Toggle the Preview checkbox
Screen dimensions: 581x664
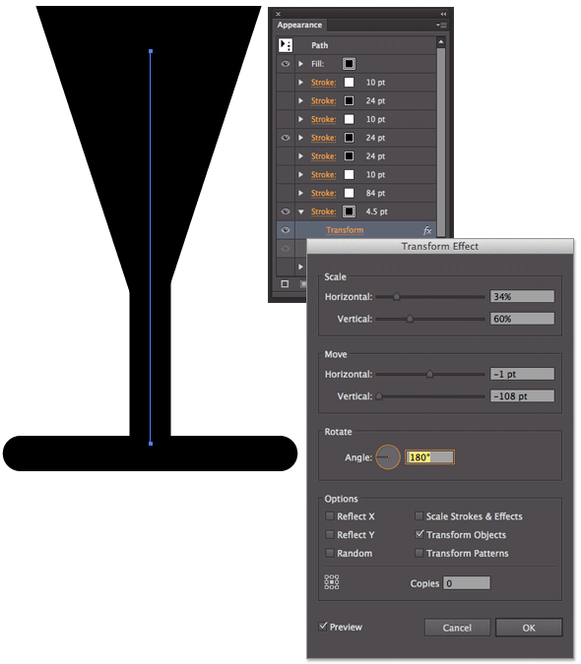pyautogui.click(x=323, y=627)
